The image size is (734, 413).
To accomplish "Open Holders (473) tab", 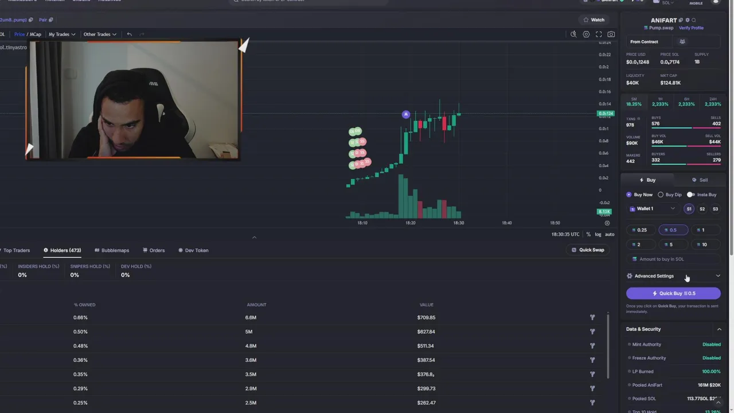I will (62, 250).
